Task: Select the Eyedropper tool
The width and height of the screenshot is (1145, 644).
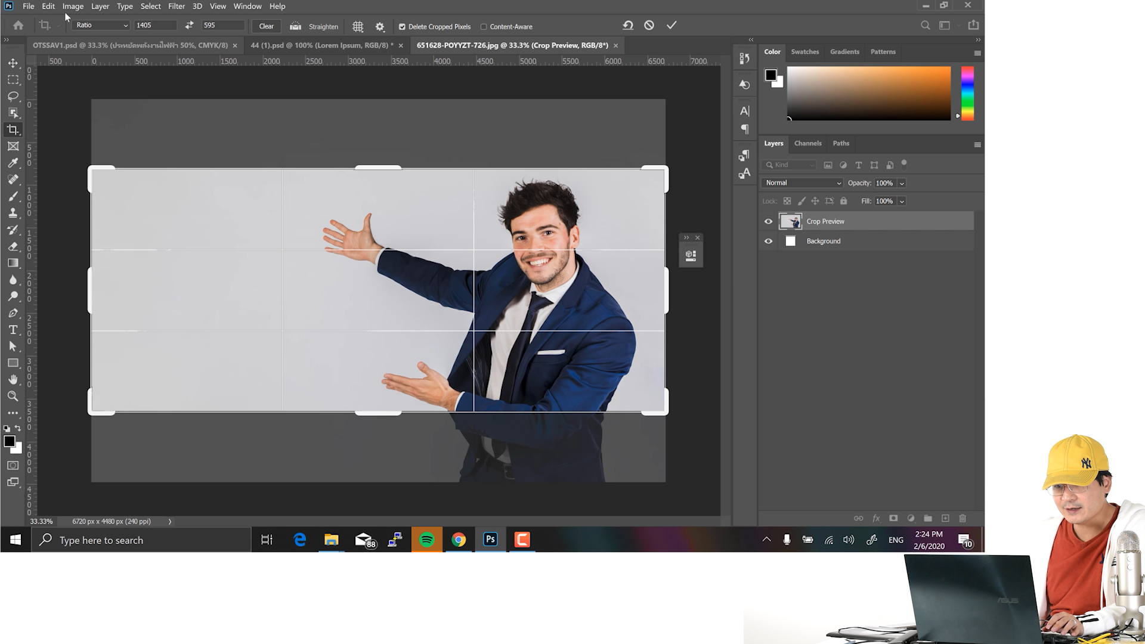Action: 13,163
